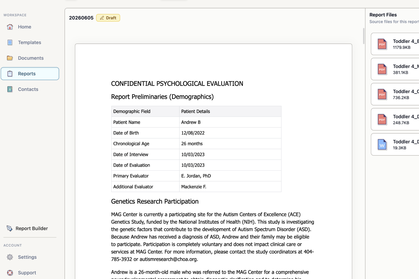Click the Date of Evaluation cell
This screenshot has height=279, width=419.
click(x=145, y=165)
